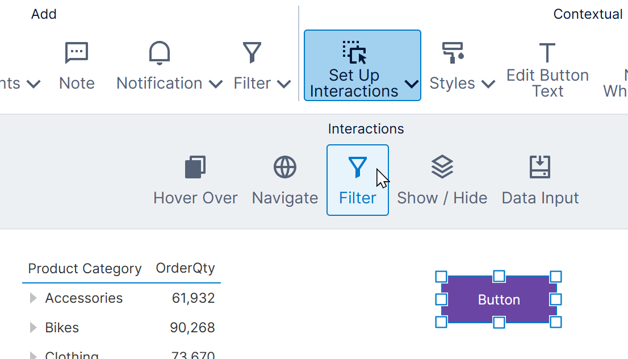The image size is (628, 359).
Task: Click the Show / Hide label
Action: 442,198
